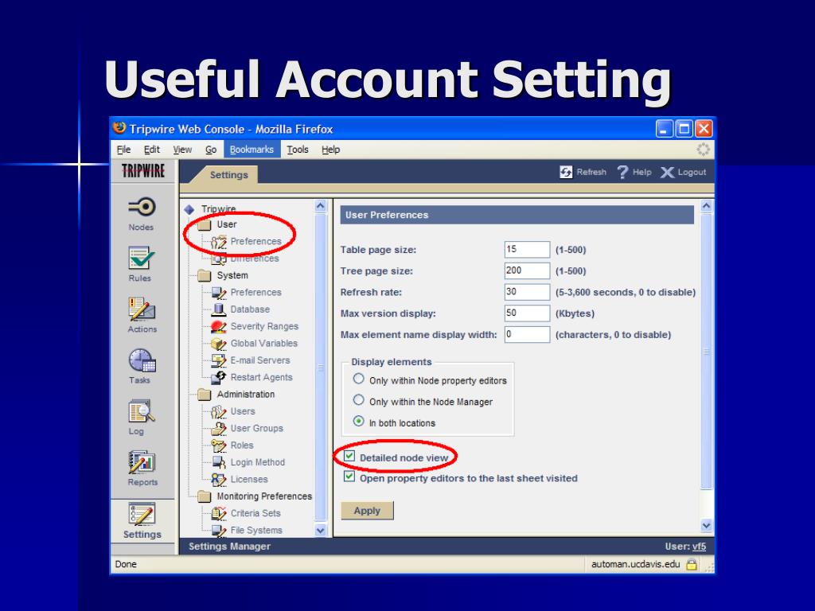815x611 pixels.
Task: Click the Roles keys icon
Action: point(219,446)
